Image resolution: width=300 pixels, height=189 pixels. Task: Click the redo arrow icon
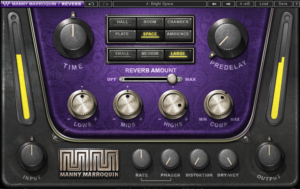[x=105, y=4]
